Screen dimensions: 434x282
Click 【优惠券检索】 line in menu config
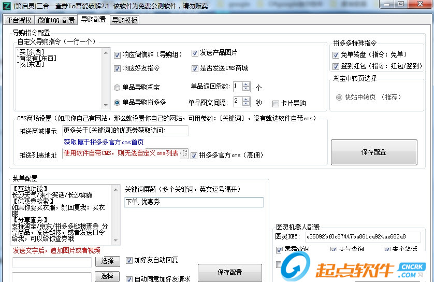click(33, 201)
